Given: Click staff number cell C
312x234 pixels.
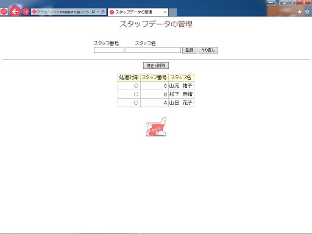Looking at the screenshot, I should pyautogui.click(x=154, y=86).
